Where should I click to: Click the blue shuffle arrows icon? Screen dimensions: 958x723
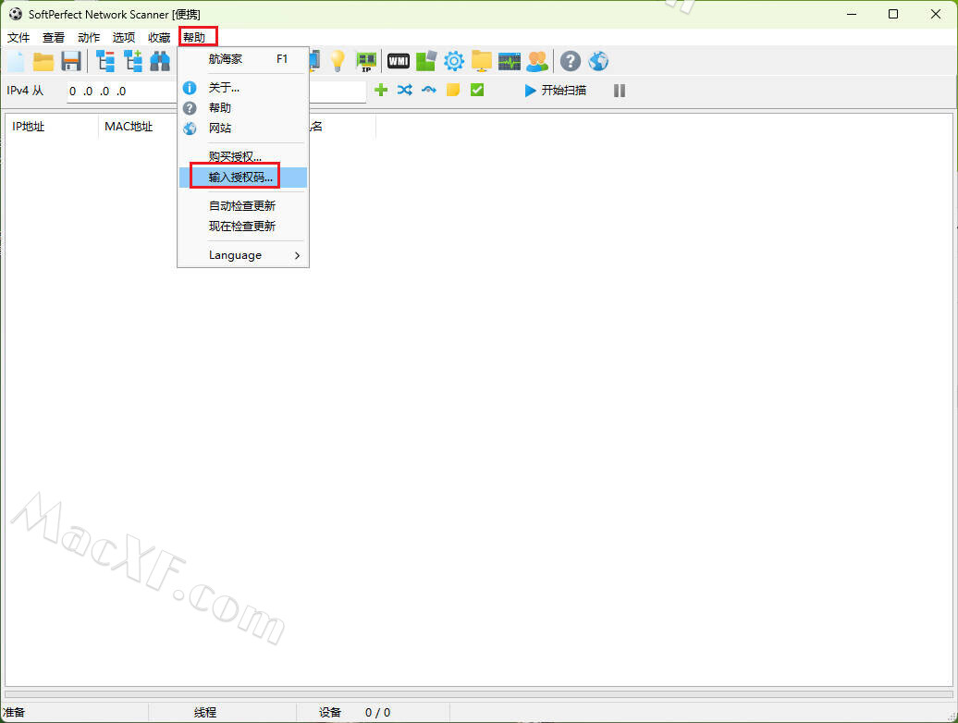pyautogui.click(x=404, y=91)
